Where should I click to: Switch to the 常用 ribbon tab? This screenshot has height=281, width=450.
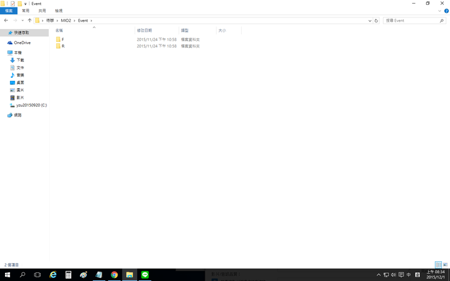click(25, 11)
